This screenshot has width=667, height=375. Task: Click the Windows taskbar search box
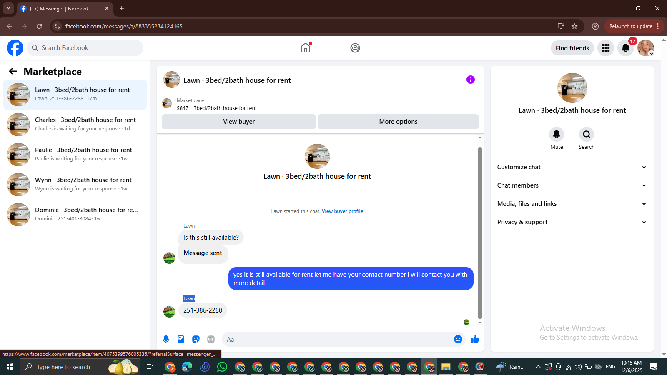click(80, 367)
